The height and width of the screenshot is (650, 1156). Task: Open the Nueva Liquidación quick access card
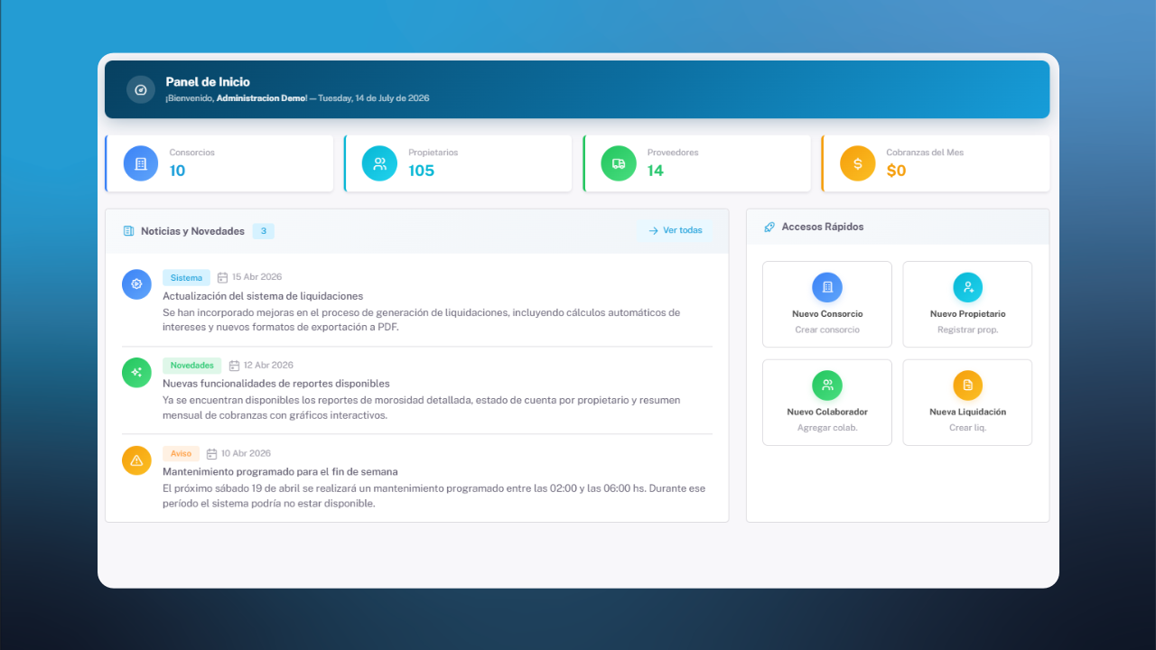[x=967, y=403]
